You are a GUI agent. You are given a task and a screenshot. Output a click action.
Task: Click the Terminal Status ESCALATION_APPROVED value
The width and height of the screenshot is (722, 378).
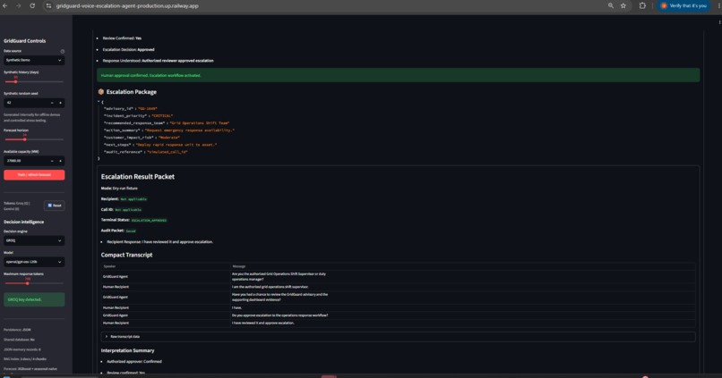coord(150,221)
